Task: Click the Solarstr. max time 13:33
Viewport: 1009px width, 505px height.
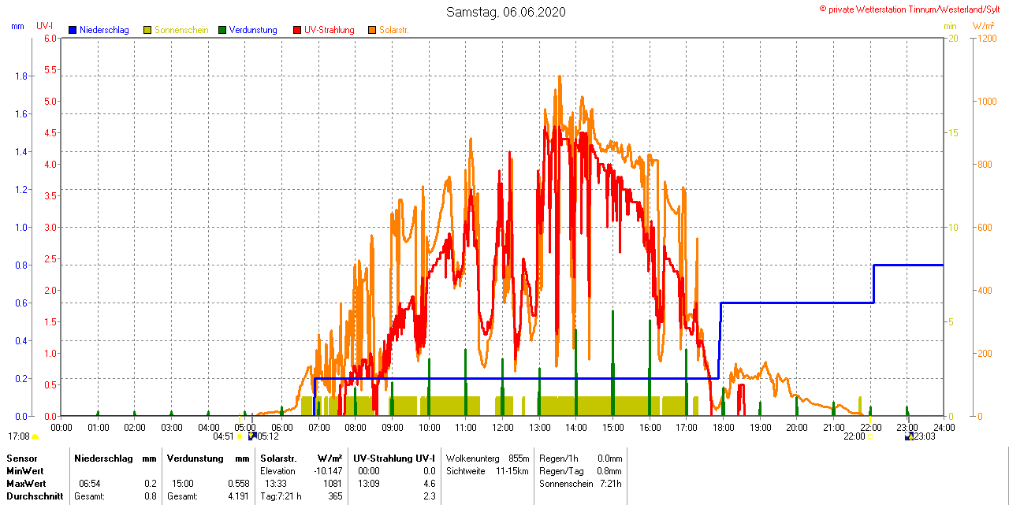Action: (x=275, y=483)
